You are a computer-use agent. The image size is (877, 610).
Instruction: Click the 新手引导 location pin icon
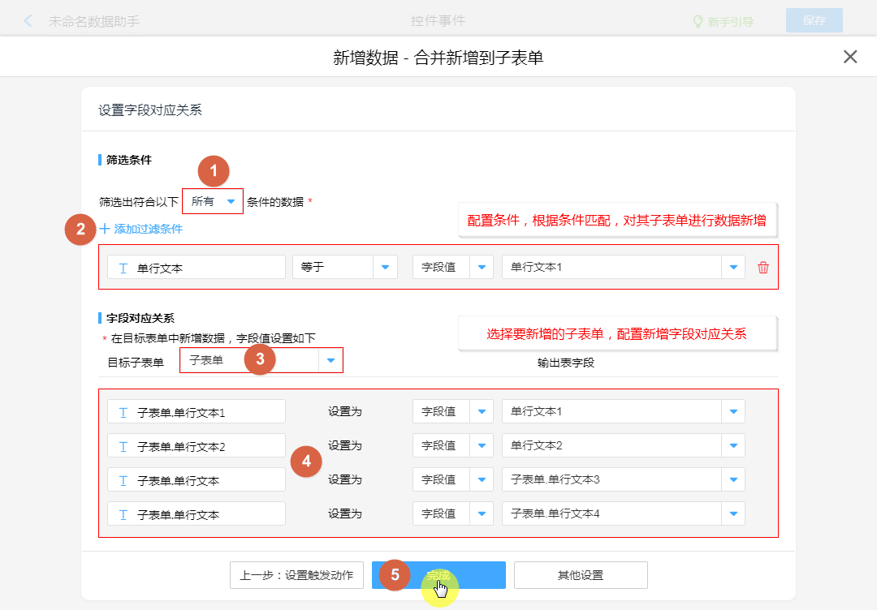coord(697,22)
